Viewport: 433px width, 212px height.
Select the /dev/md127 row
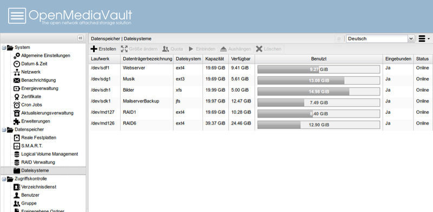pos(261,114)
